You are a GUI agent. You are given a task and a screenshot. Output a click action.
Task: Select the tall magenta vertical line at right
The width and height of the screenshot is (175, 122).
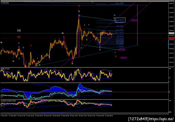(137, 25)
